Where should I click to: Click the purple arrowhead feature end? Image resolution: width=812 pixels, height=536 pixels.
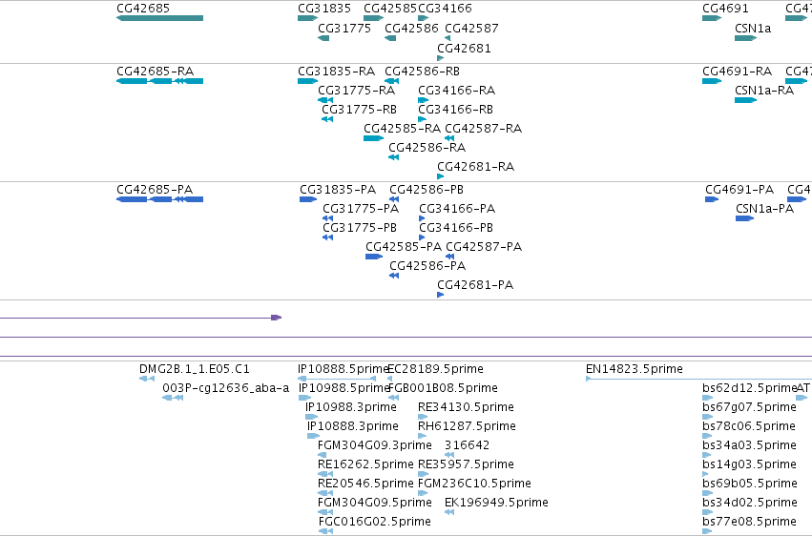277,318
